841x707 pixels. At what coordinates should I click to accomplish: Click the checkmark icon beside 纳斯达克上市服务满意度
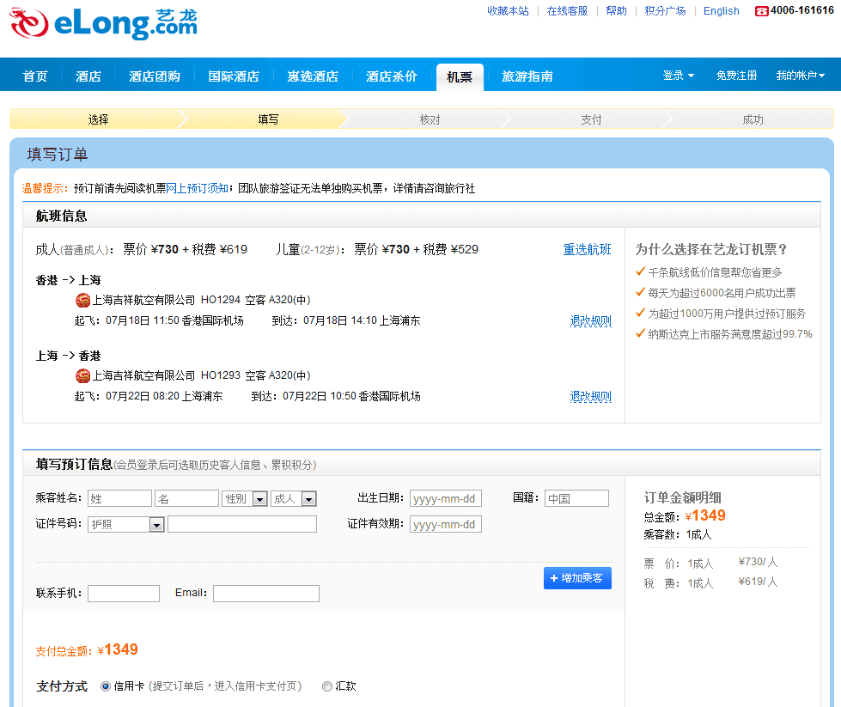point(640,333)
